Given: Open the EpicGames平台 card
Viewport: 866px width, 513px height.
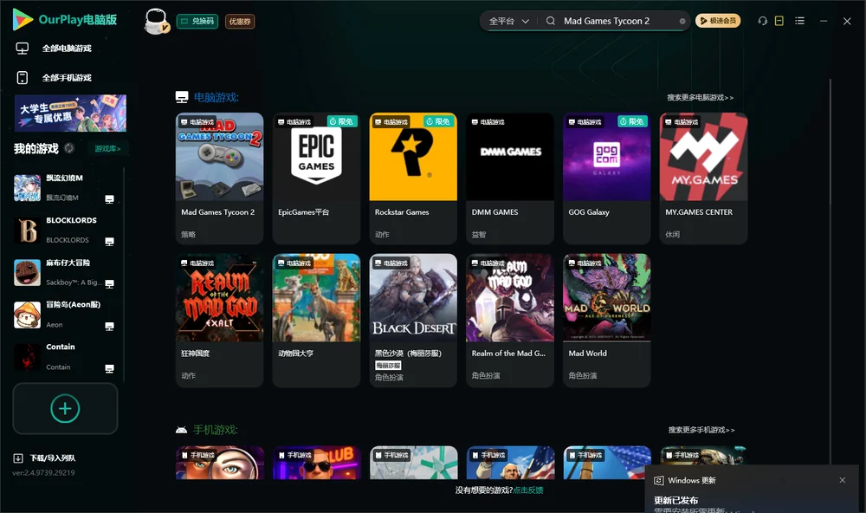Looking at the screenshot, I should pos(316,178).
